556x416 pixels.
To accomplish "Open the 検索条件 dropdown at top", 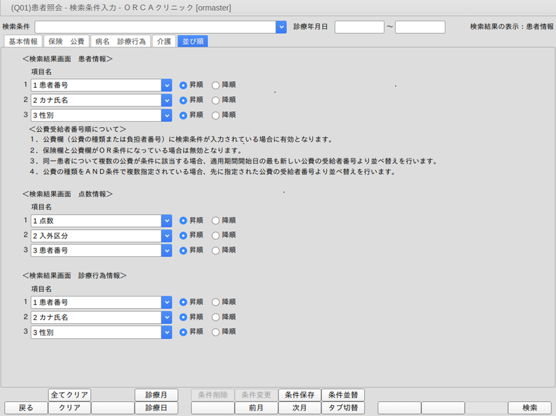I will click(281, 27).
